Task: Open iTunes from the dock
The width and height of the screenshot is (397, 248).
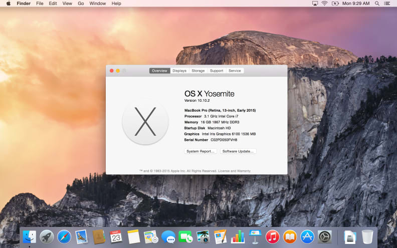Action: pyautogui.click(x=272, y=237)
